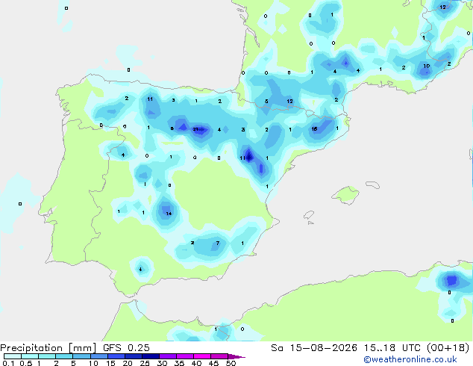473x366 pixels.
Task: Click the 'Sa 15-08-2026' date text
Action: [314, 348]
